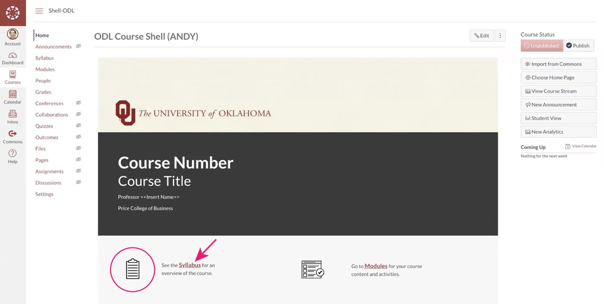The height and width of the screenshot is (304, 604).
Task: Open the Calendar icon in global navigation
Action: [x=13, y=95]
